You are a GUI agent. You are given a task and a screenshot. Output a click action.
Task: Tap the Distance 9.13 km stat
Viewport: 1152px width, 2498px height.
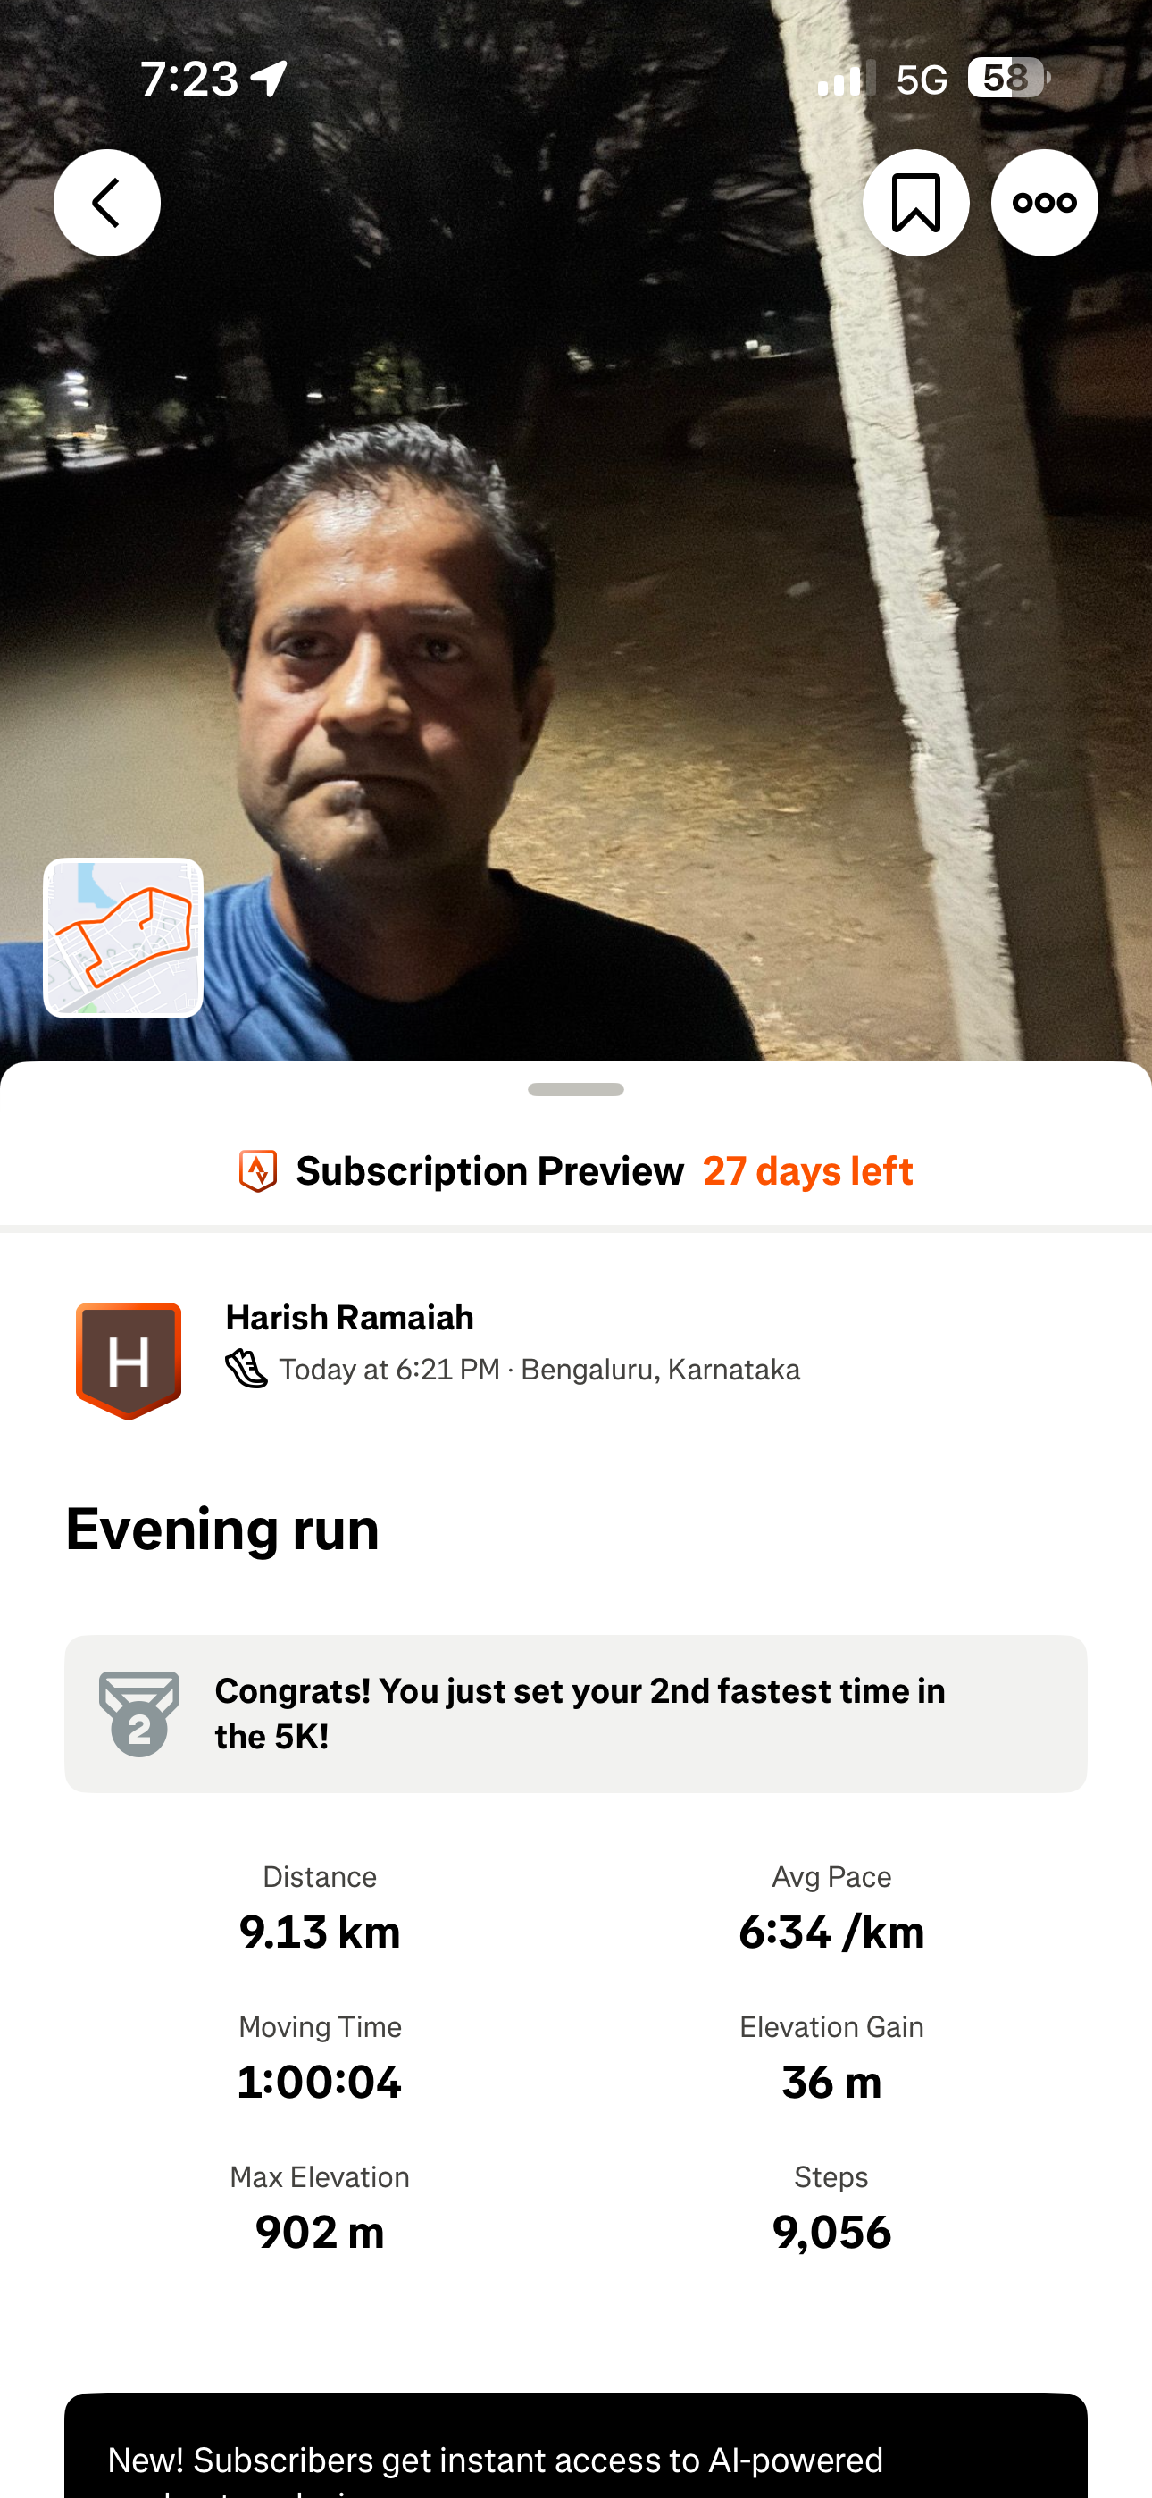pyautogui.click(x=320, y=1909)
